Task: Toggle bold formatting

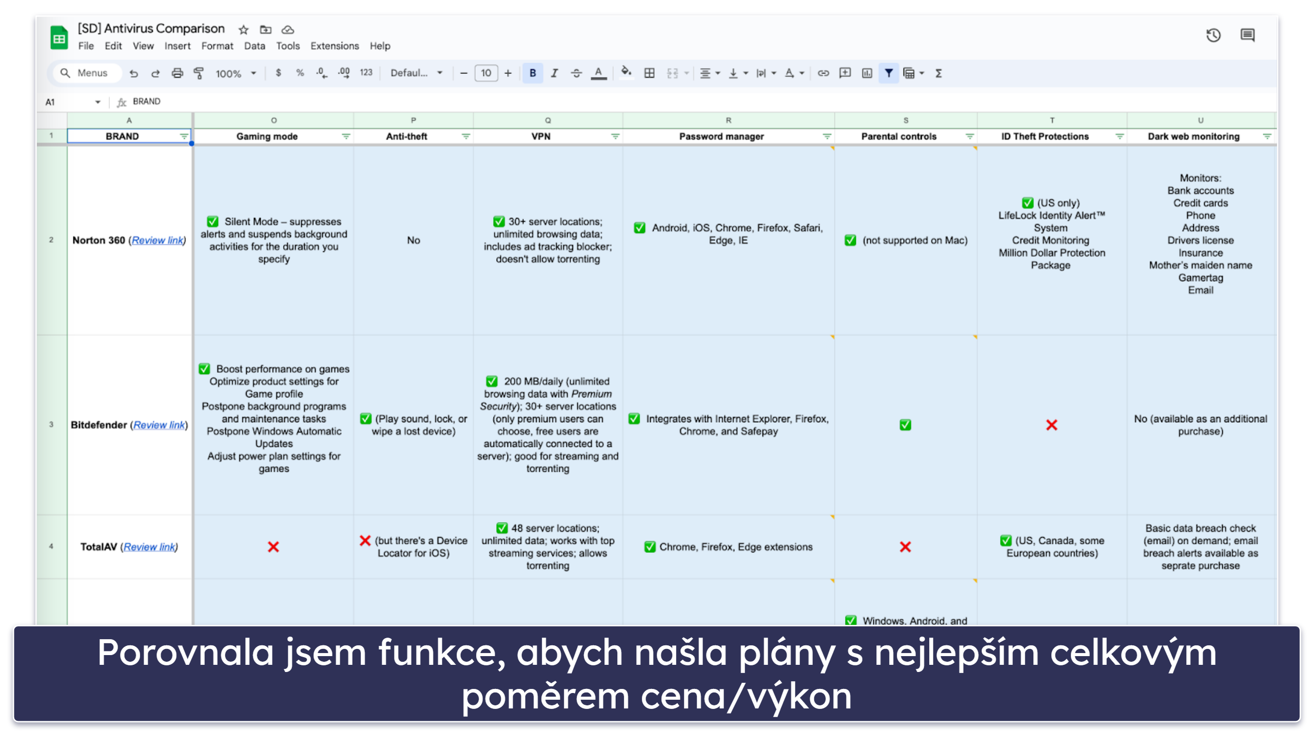Action: [x=533, y=73]
